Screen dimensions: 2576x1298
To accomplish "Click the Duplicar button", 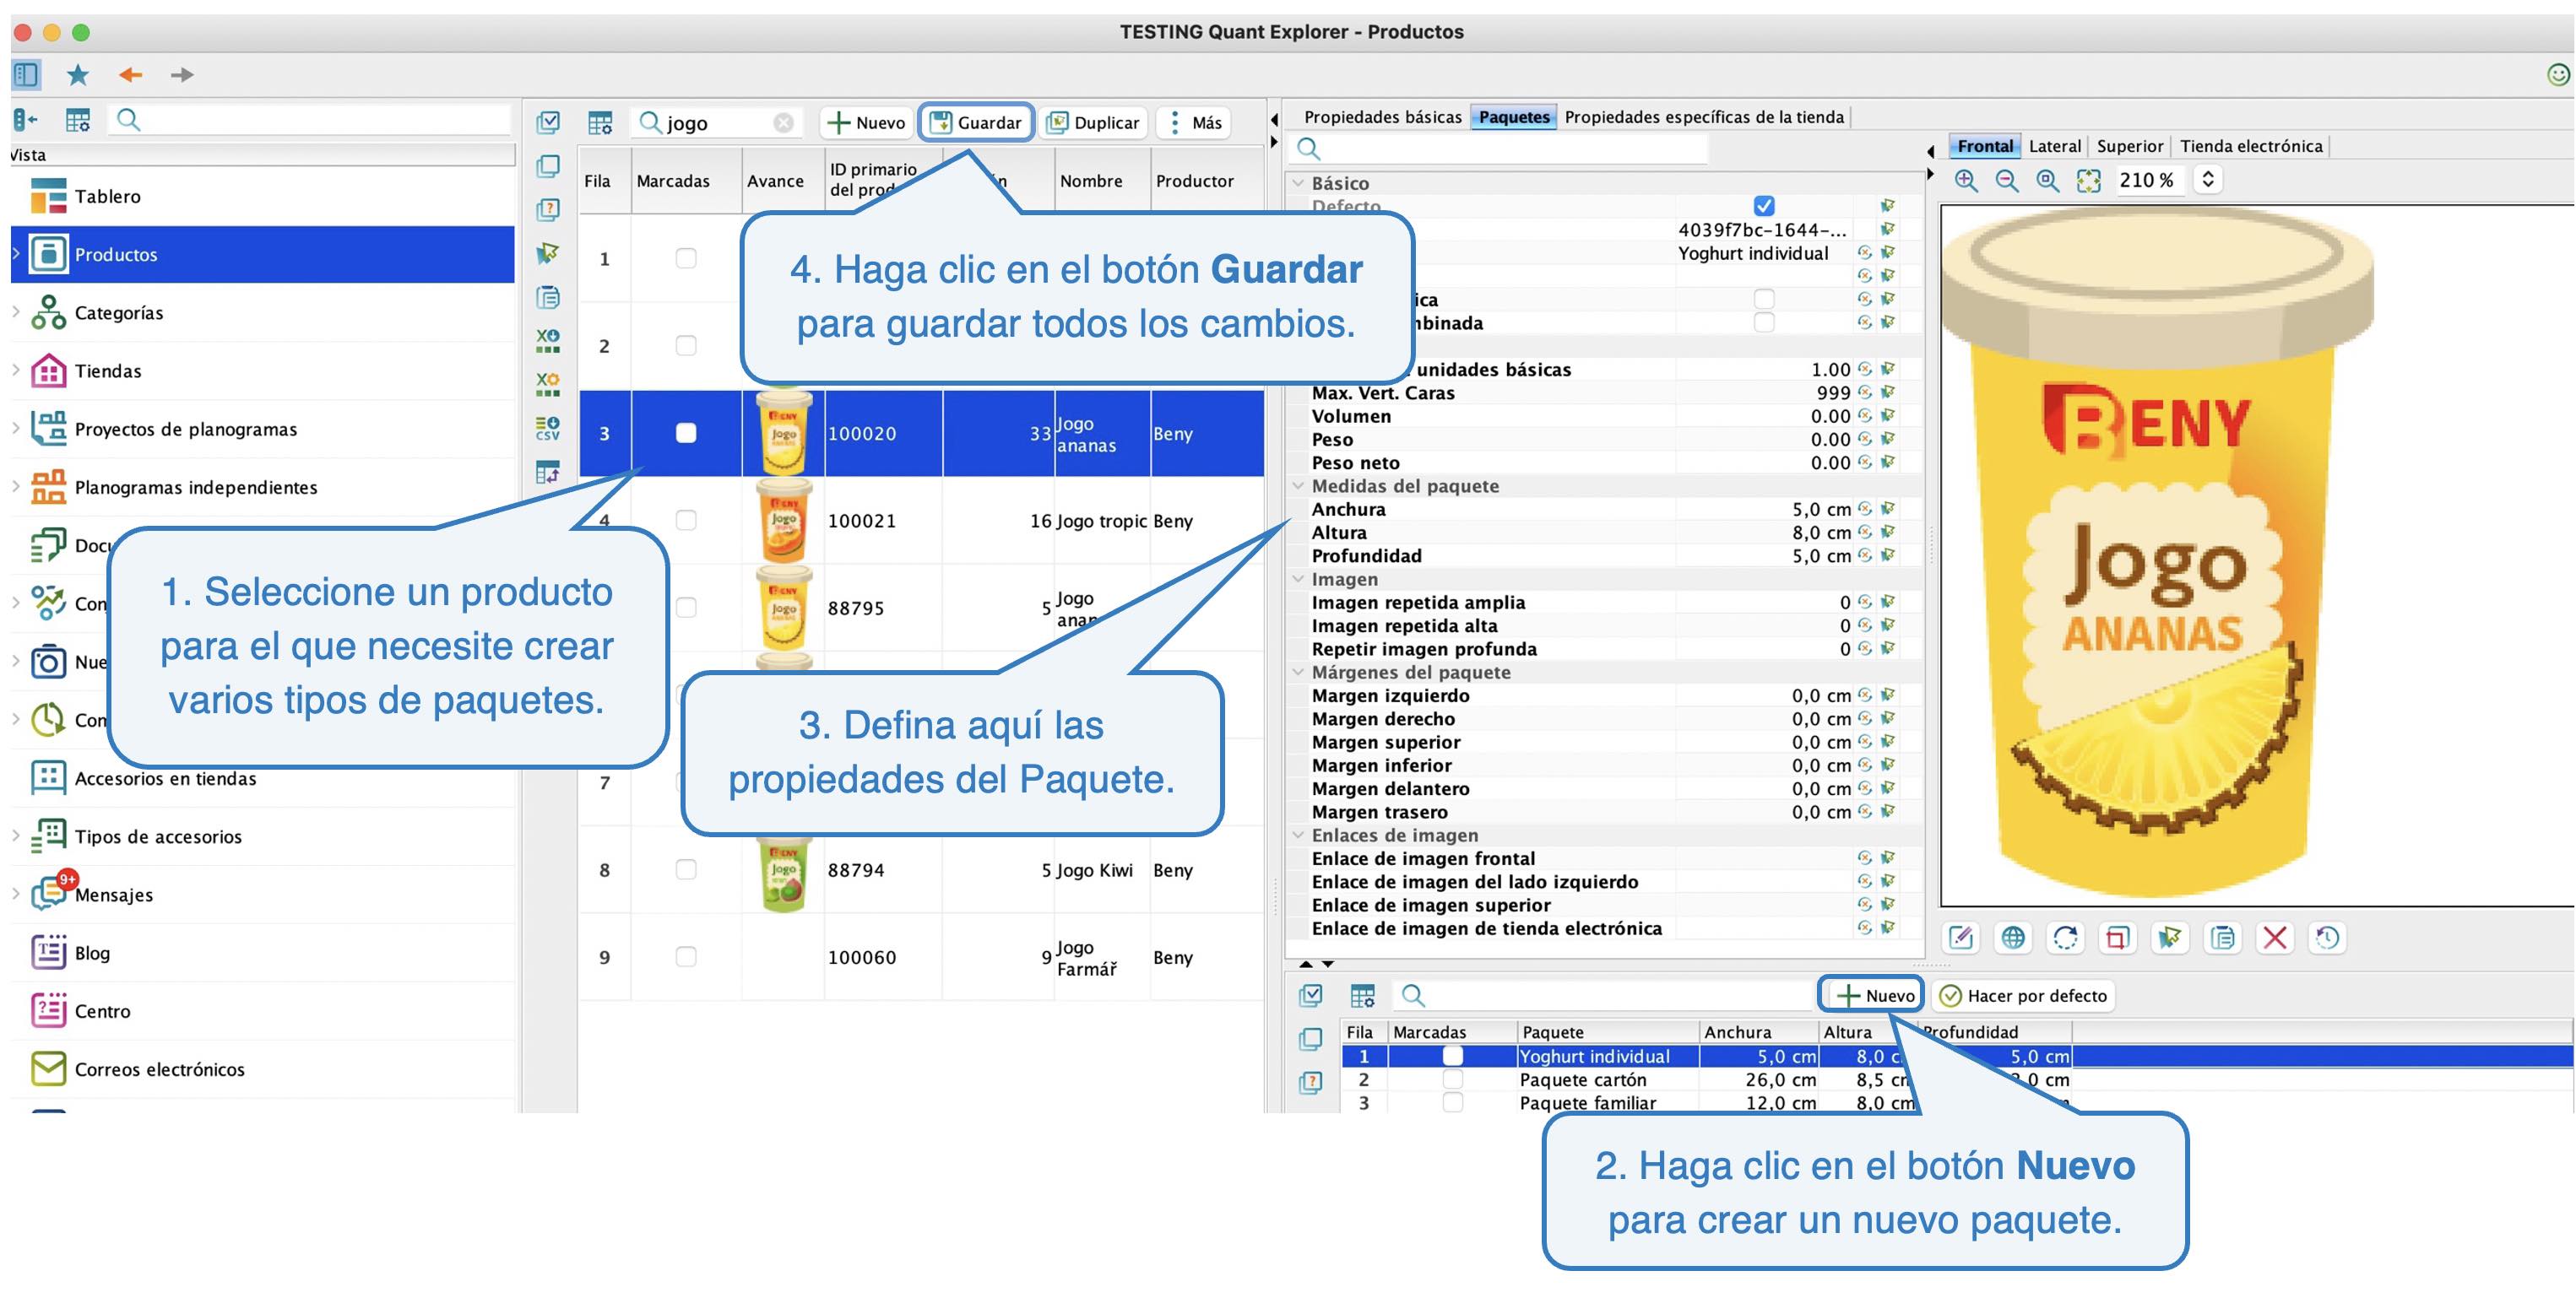I will tap(1093, 122).
